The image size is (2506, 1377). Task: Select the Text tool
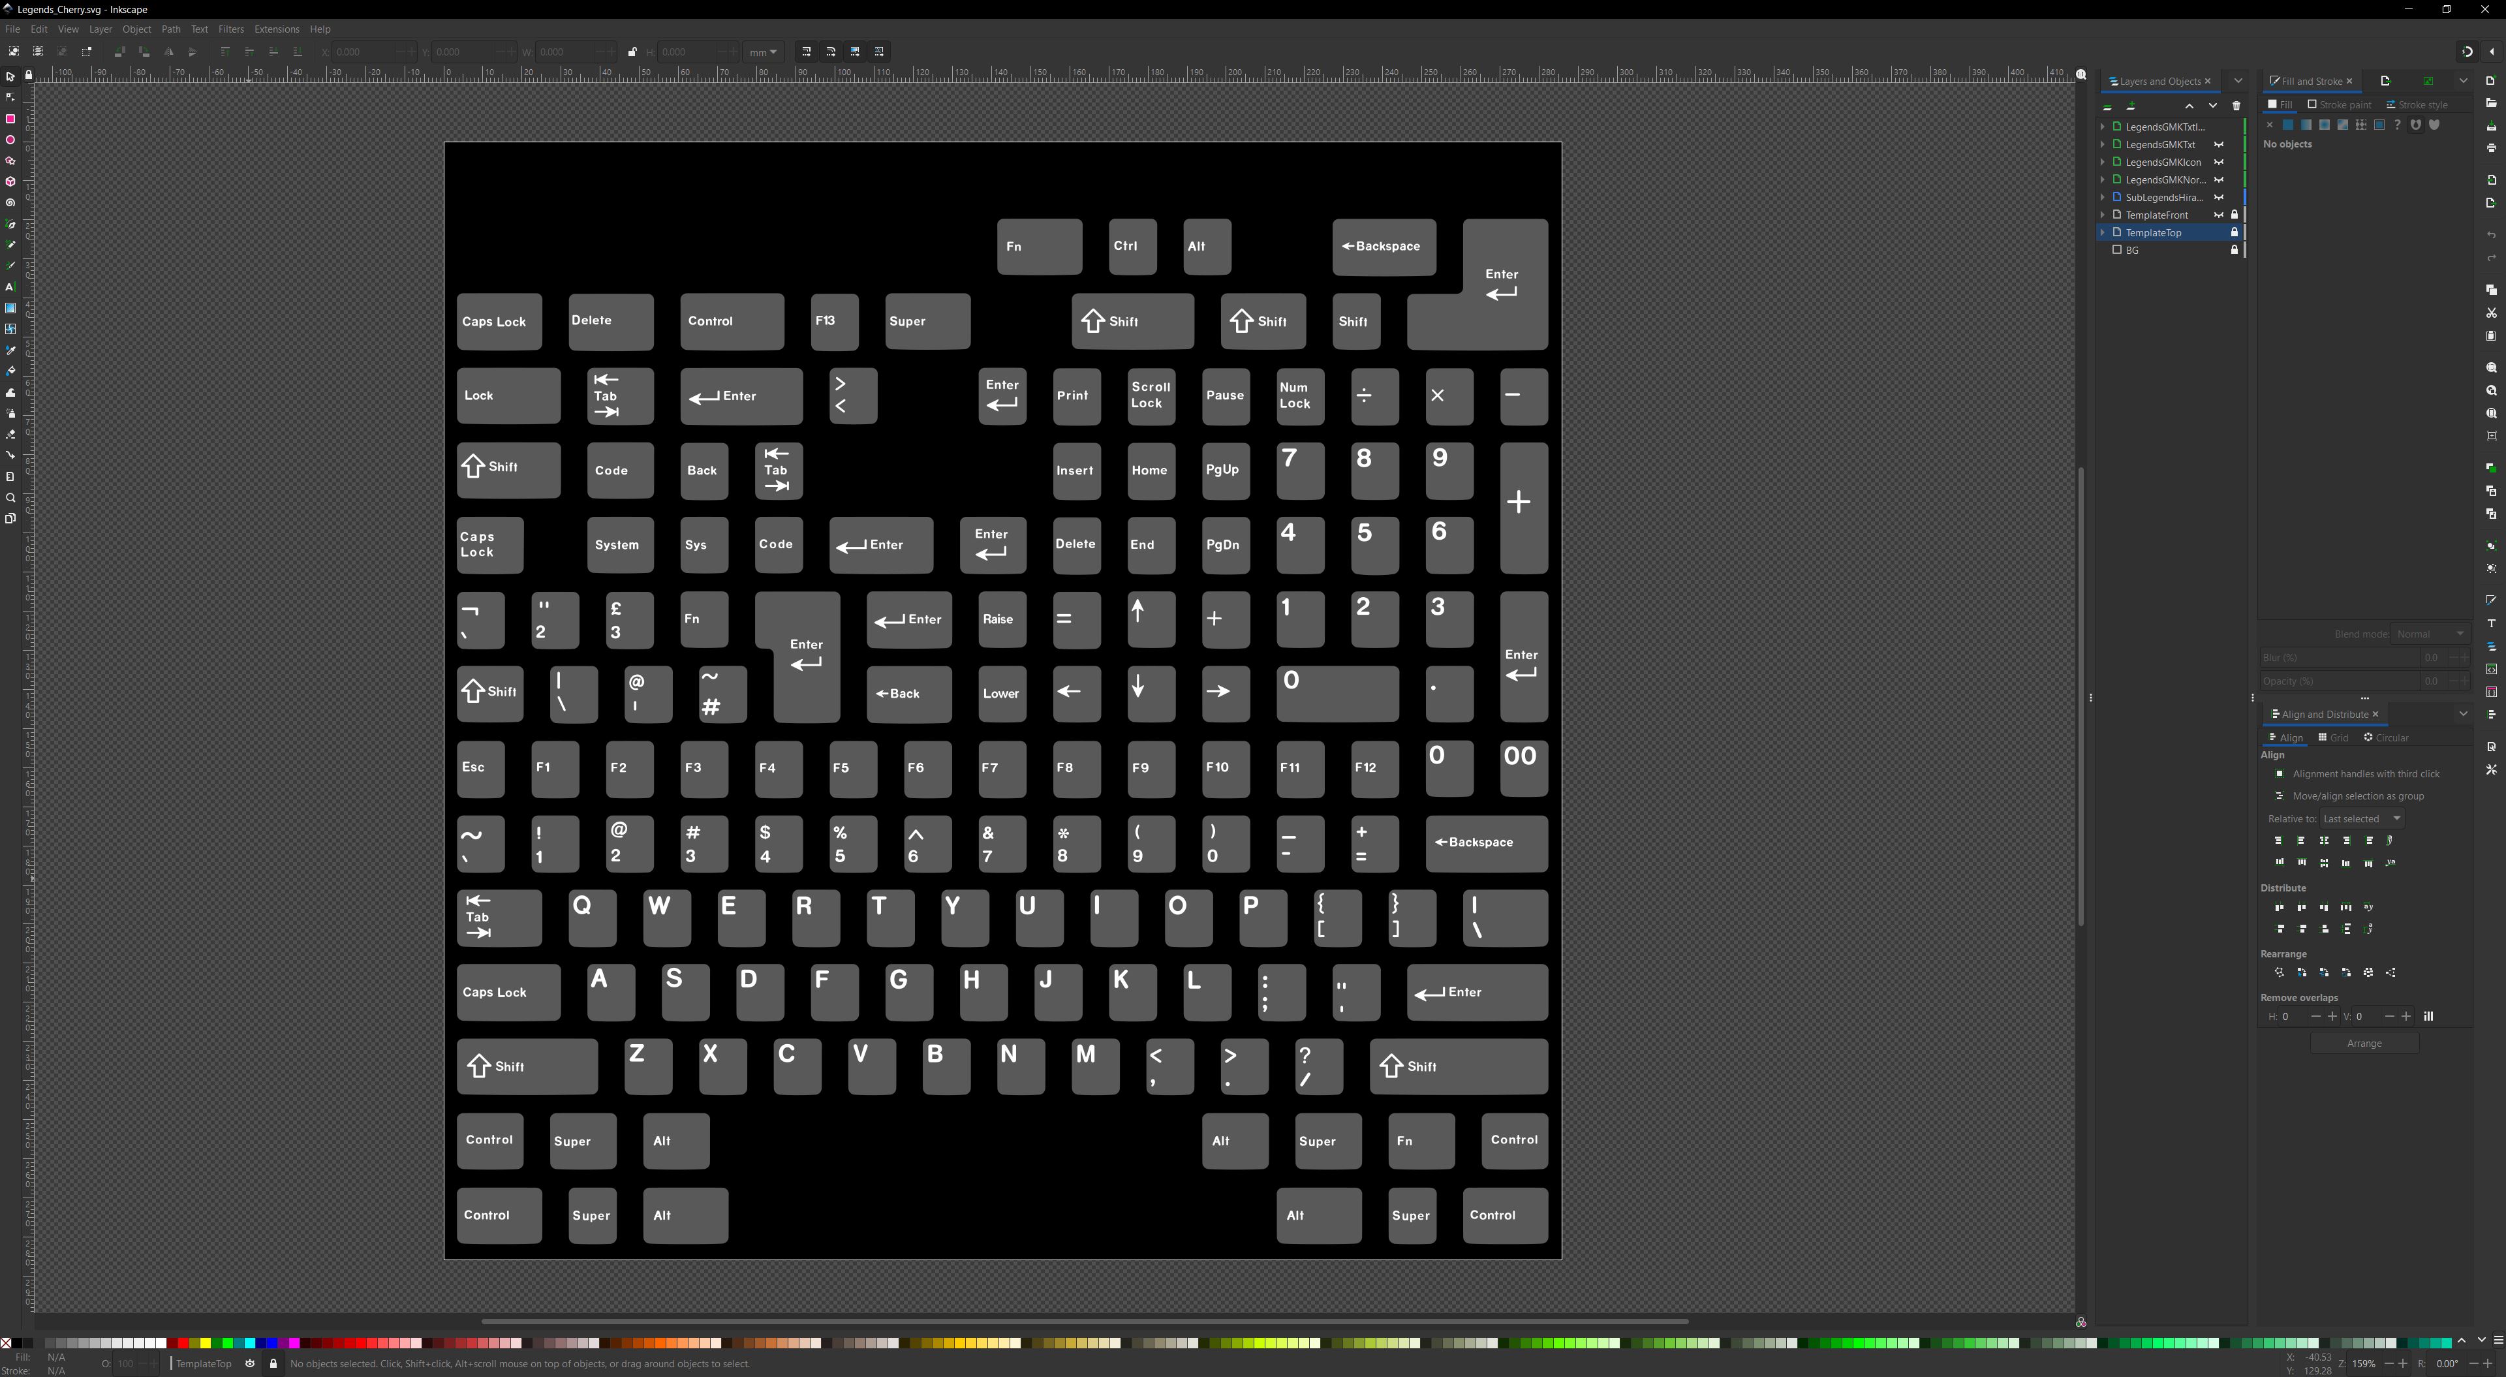click(x=10, y=286)
